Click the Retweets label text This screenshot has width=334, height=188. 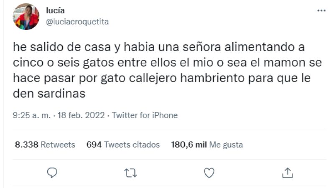[x=58, y=145]
